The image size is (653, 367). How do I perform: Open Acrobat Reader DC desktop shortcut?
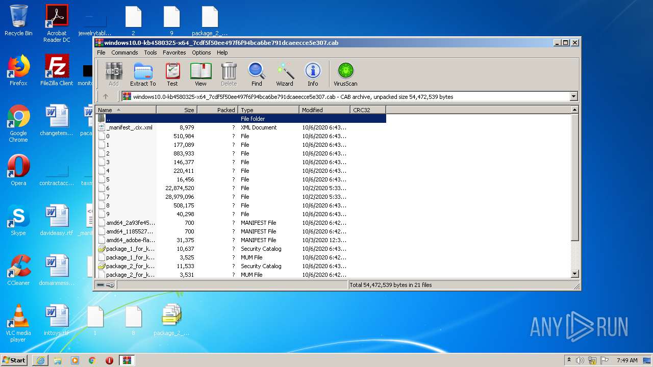tap(57, 23)
